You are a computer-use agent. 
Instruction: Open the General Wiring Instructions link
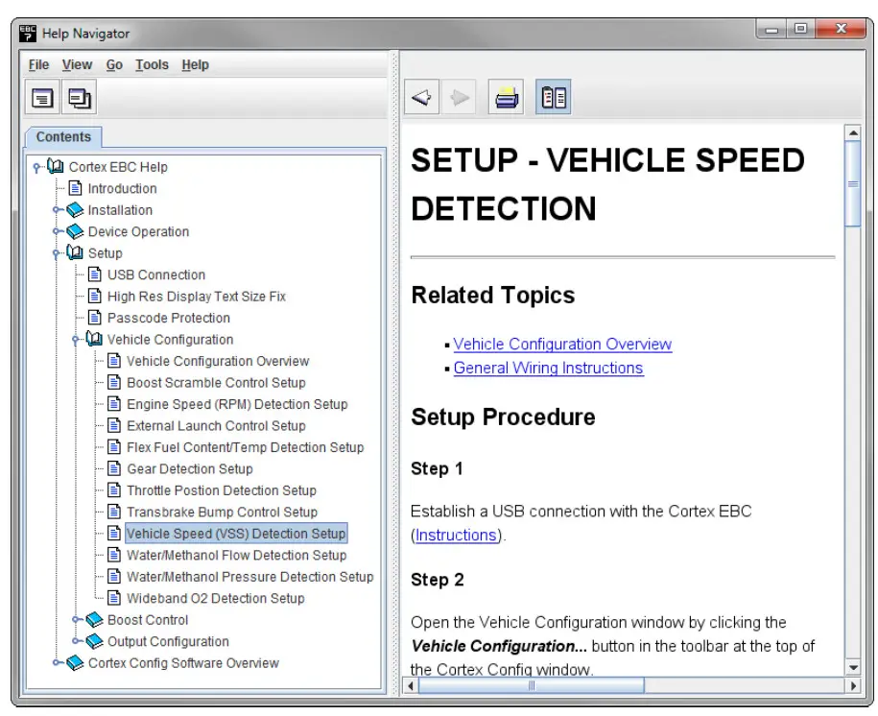[548, 368]
